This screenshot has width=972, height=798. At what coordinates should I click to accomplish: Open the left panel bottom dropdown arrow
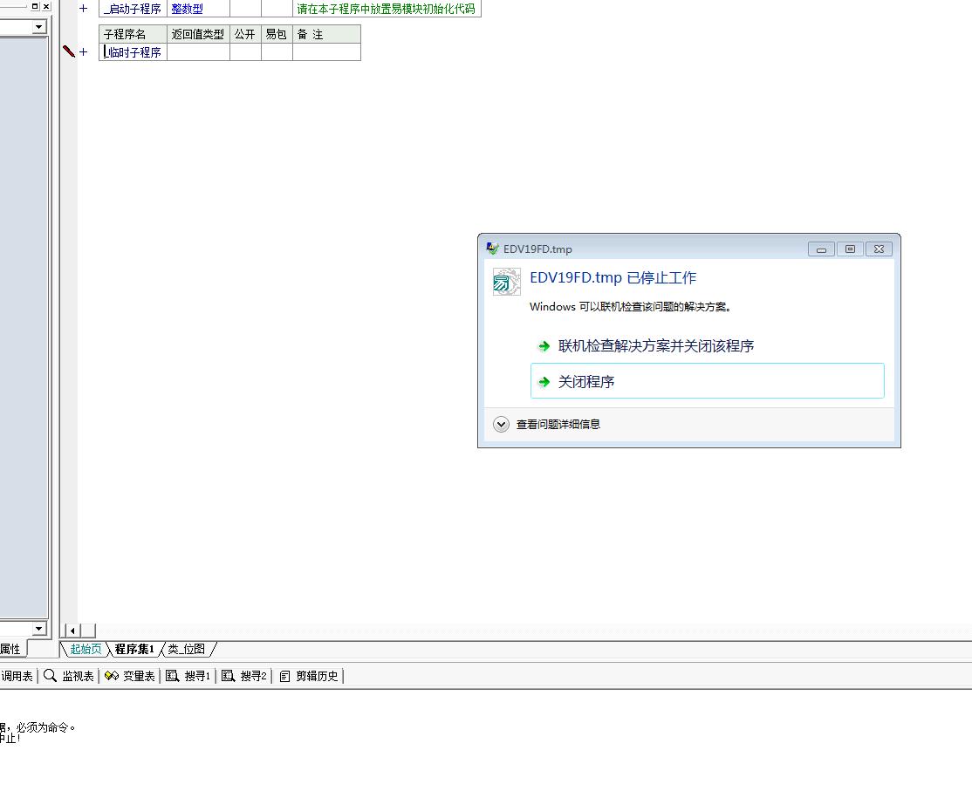[x=38, y=629]
